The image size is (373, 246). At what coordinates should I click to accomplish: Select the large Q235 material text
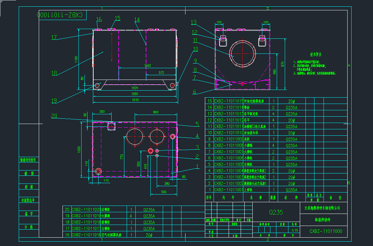click(x=276, y=212)
